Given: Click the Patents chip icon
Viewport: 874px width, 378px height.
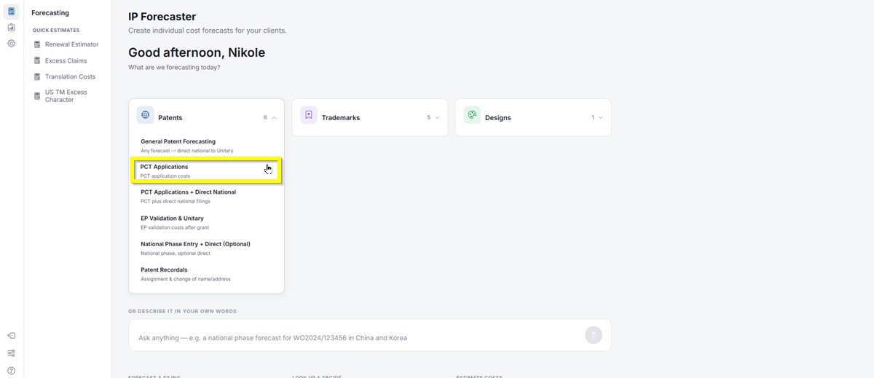Looking at the screenshot, I should pyautogui.click(x=145, y=115).
